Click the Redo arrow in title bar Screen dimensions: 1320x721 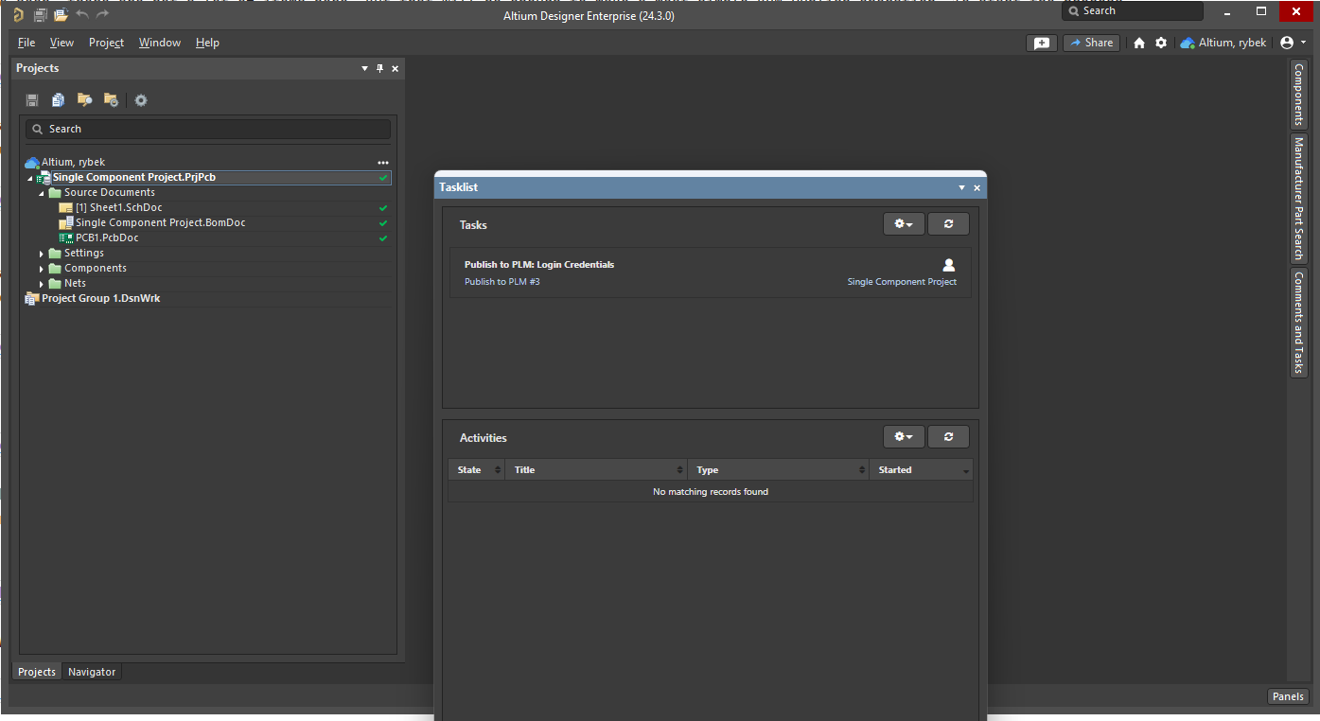click(x=102, y=15)
